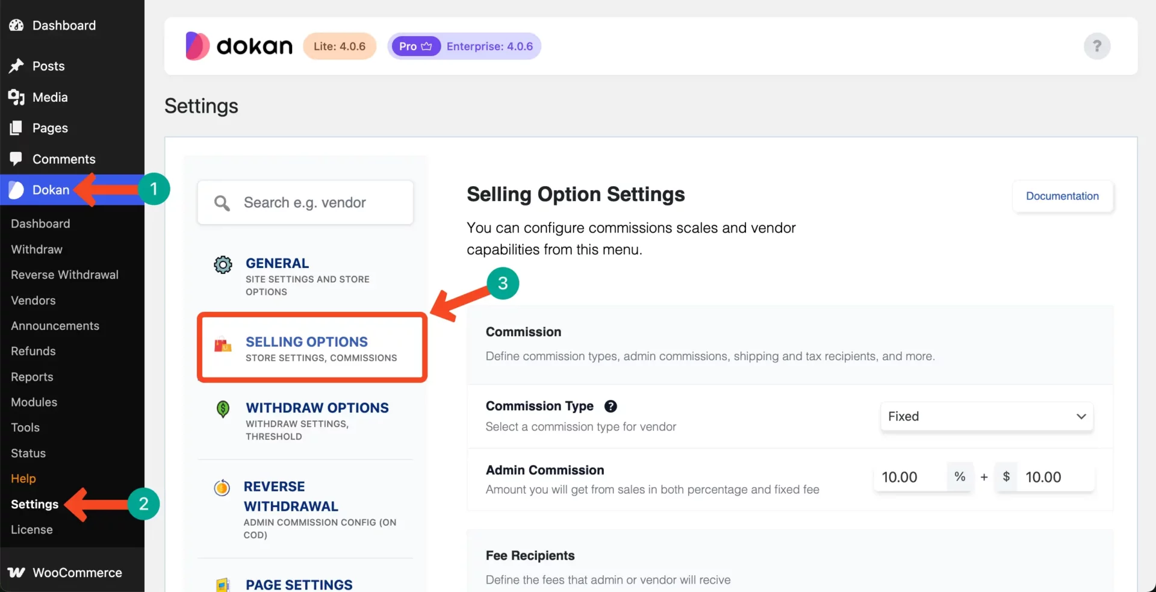This screenshot has width=1156, height=592.
Task: Click the admin commission fixed amount field
Action: pos(1055,477)
